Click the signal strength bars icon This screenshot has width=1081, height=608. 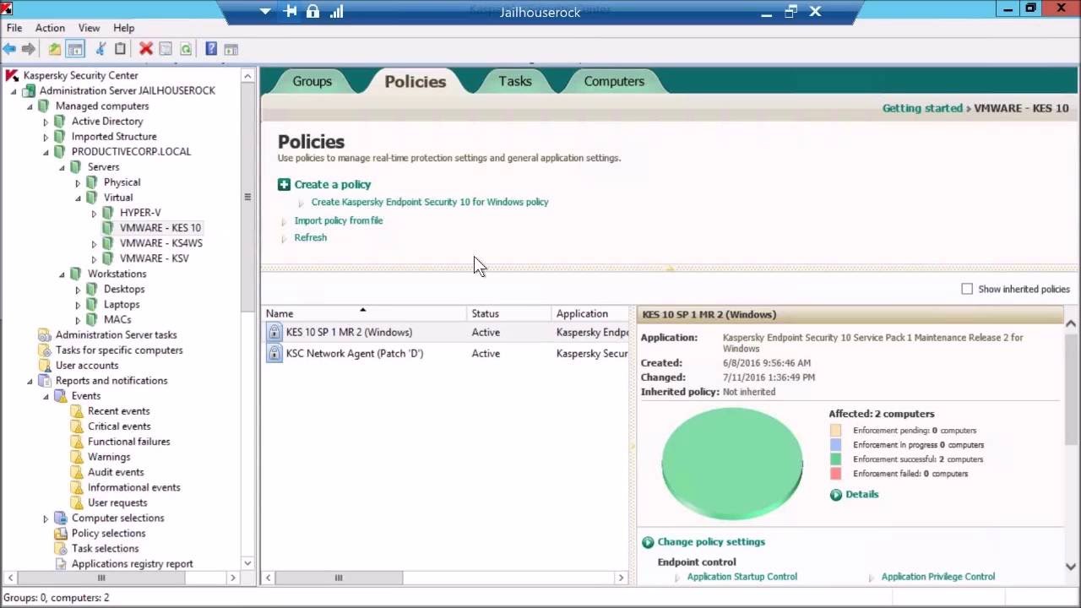pos(336,12)
